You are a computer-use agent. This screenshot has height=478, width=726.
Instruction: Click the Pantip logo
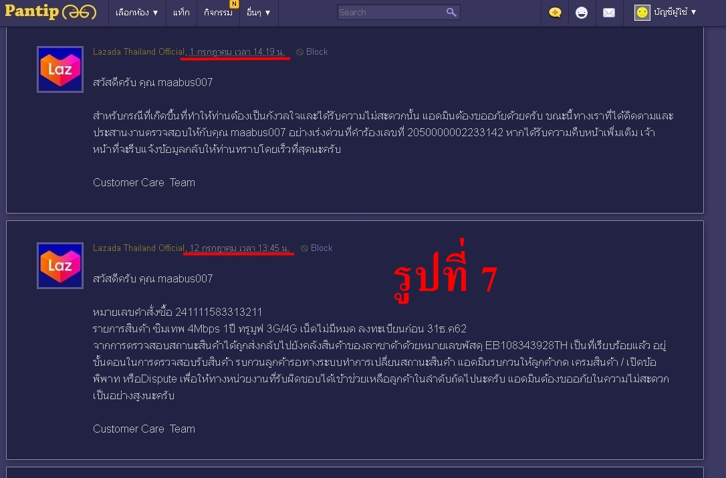[x=50, y=11]
